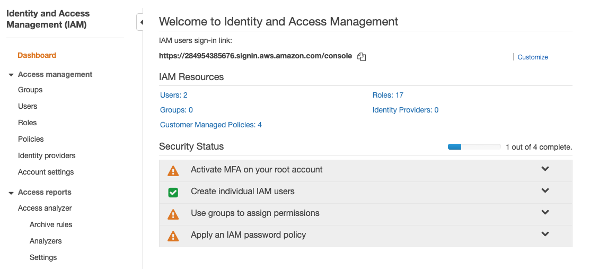The height and width of the screenshot is (269, 590).
Task: Open the Users: 2 resource link
Action: (x=174, y=95)
